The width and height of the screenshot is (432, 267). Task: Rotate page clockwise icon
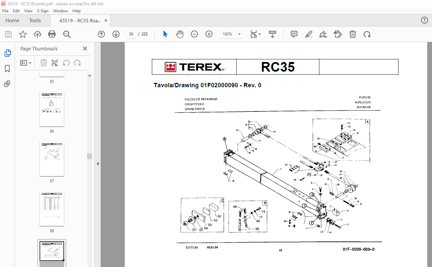[367, 34]
